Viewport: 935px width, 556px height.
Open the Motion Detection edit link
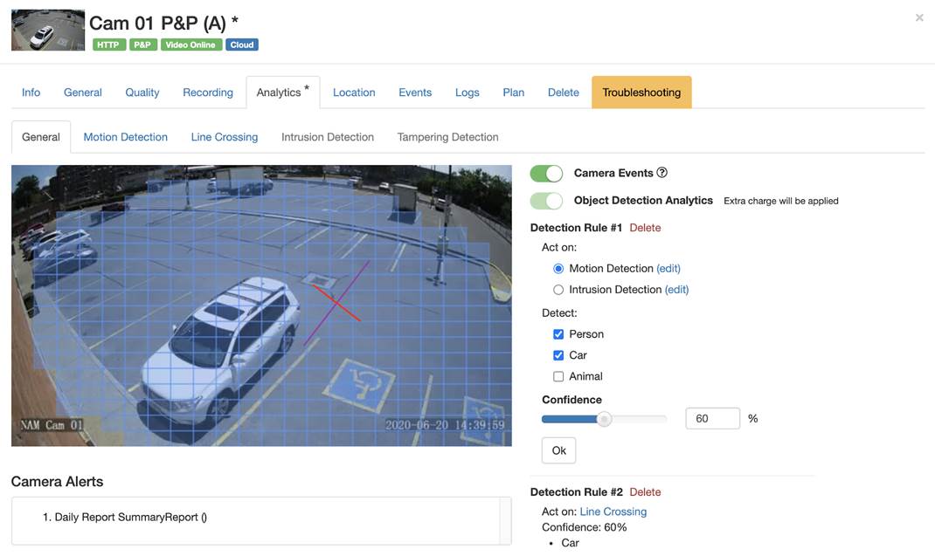(668, 268)
